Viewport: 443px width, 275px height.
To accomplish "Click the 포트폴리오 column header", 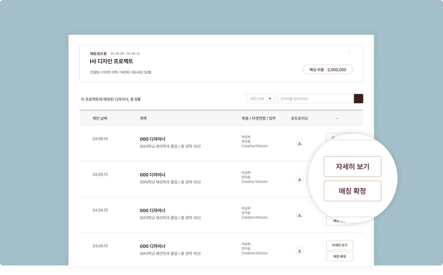I will (300, 118).
